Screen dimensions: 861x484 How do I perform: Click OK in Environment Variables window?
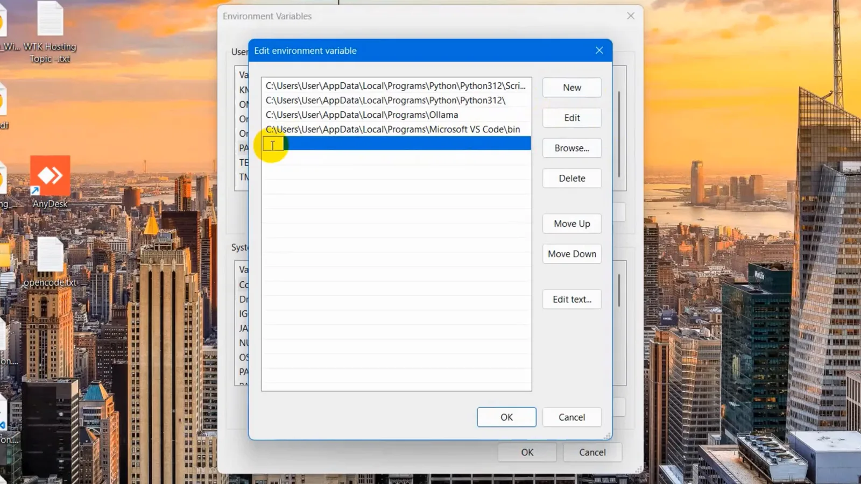(x=527, y=452)
